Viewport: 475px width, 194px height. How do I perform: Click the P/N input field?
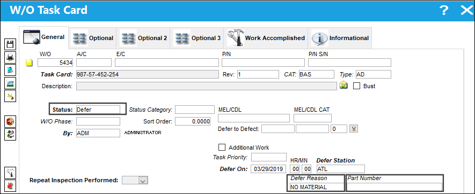click(263, 63)
